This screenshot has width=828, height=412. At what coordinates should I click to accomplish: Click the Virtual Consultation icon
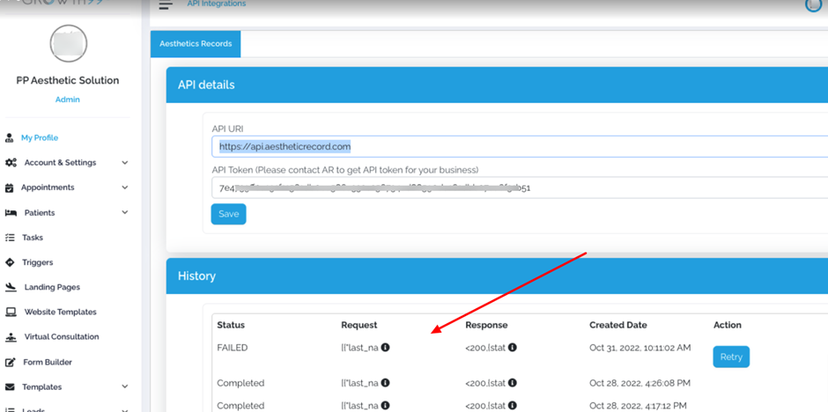11,336
